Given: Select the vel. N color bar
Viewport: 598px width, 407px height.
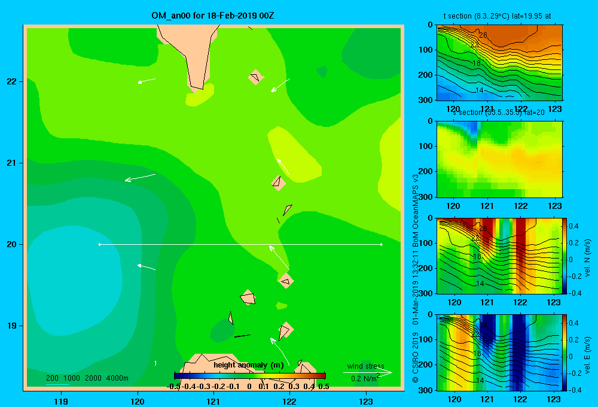Looking at the screenshot, I should pyautogui.click(x=565, y=256).
